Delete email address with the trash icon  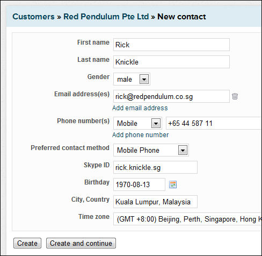point(235,96)
